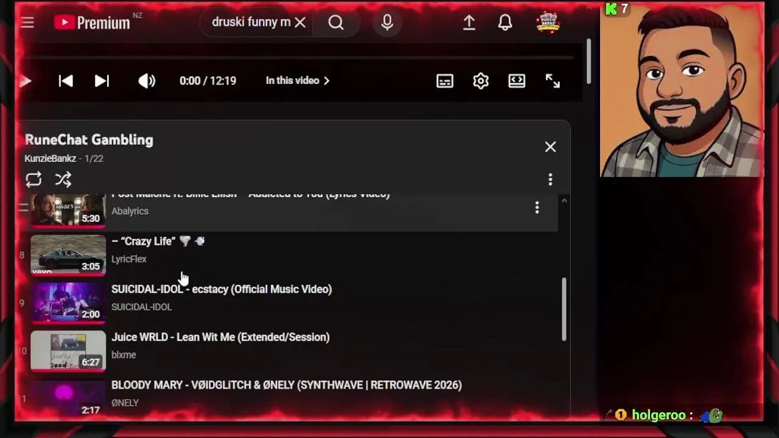Viewport: 779px width, 438px height.
Task: Open the account avatar menu
Action: click(548, 23)
